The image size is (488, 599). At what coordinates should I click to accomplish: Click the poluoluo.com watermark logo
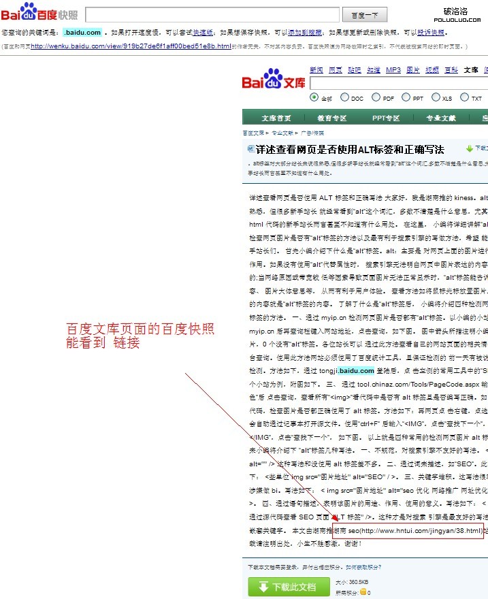pos(455,15)
